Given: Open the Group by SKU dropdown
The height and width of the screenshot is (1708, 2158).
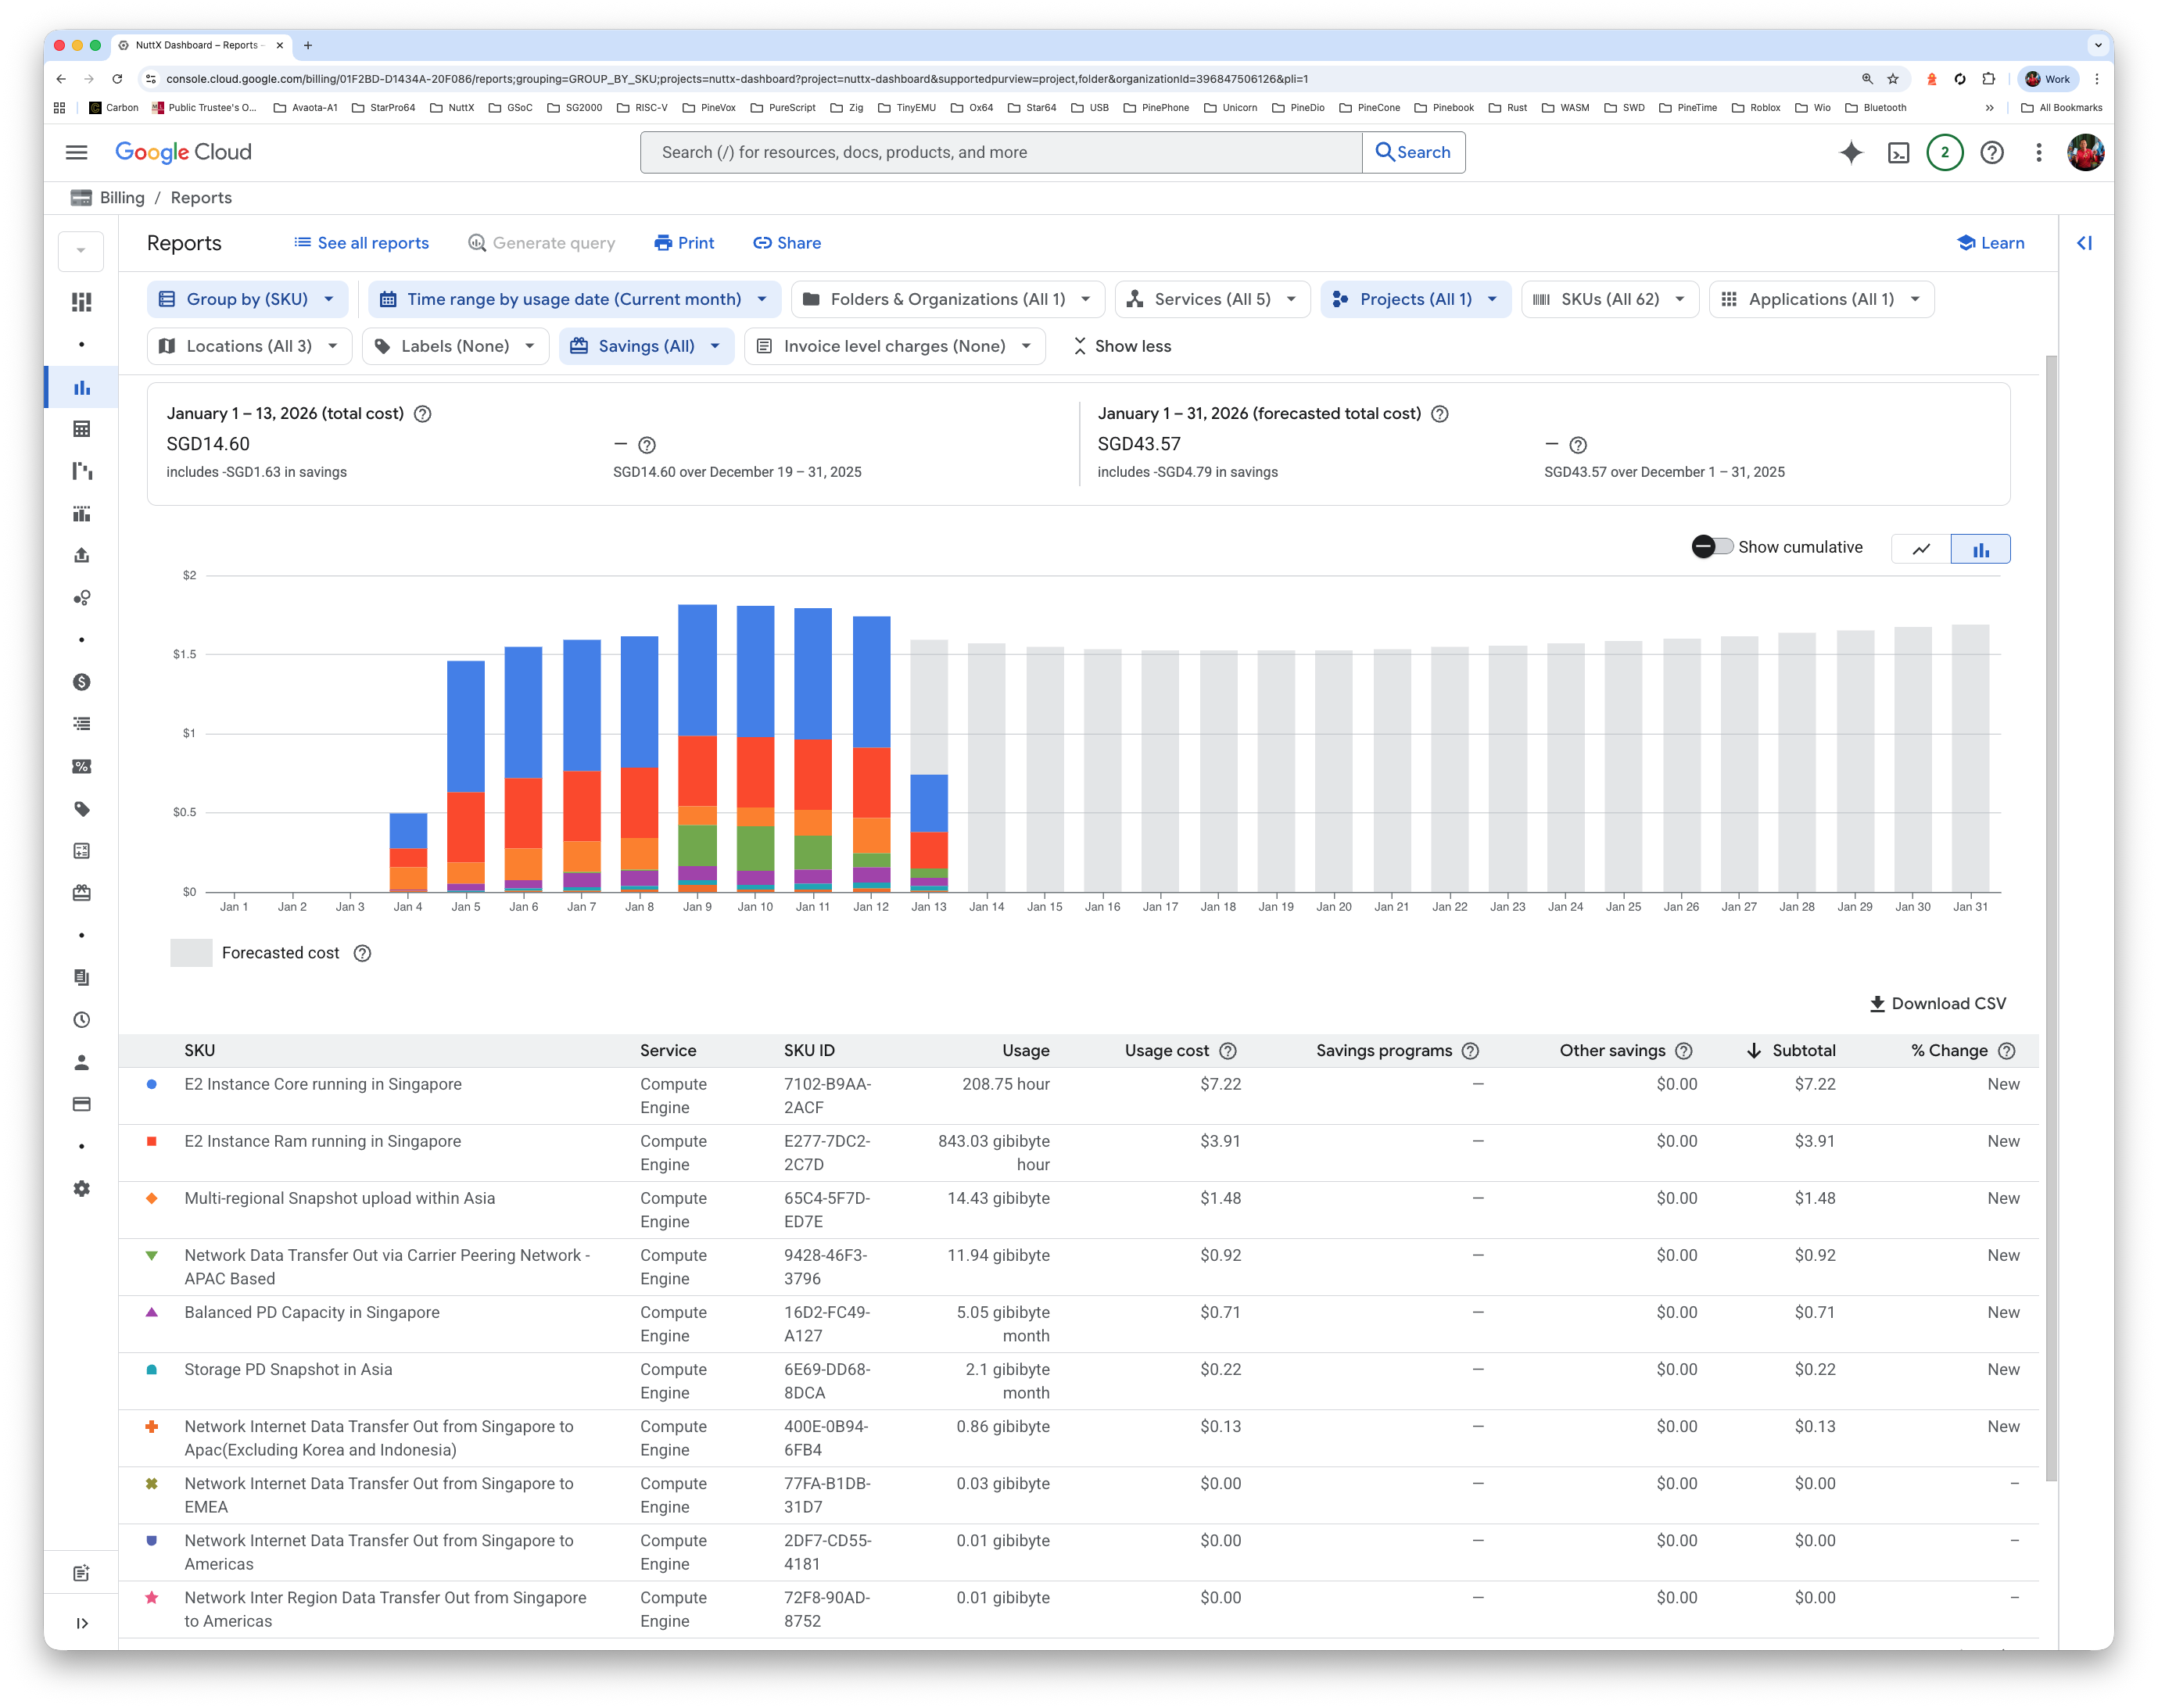Looking at the screenshot, I should pos(247,298).
